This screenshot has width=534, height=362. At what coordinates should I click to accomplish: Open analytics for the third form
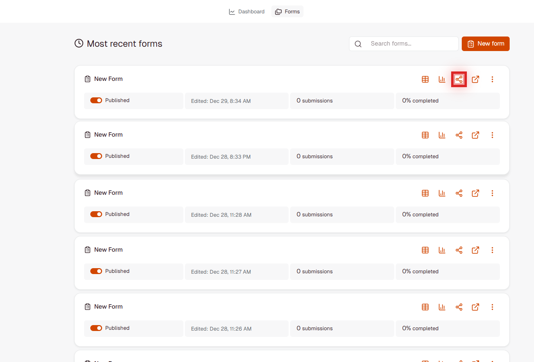point(442,193)
